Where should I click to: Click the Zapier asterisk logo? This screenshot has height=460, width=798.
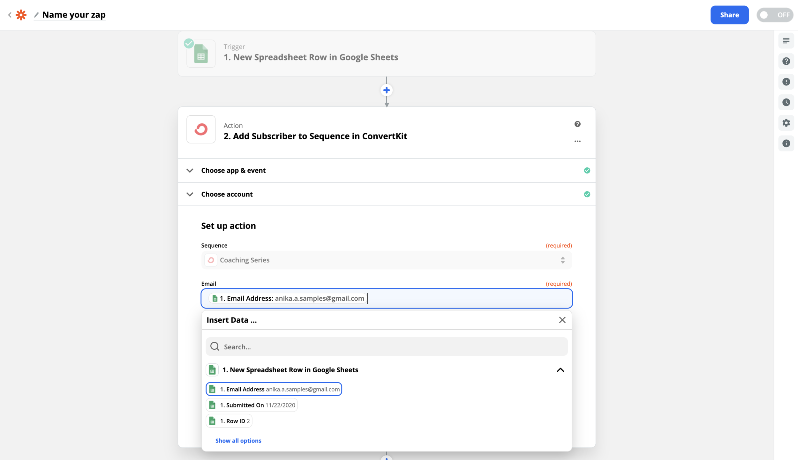(x=21, y=15)
